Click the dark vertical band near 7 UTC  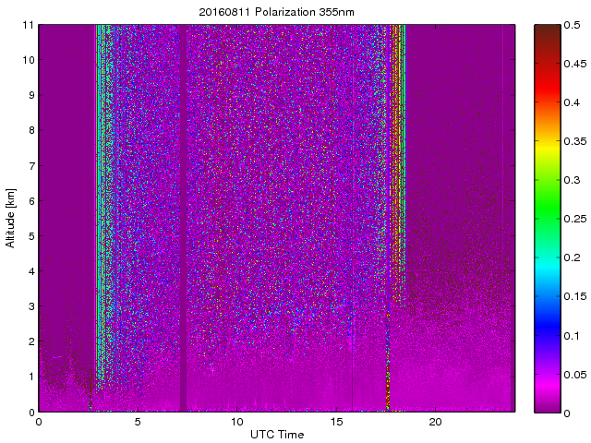[183, 231]
